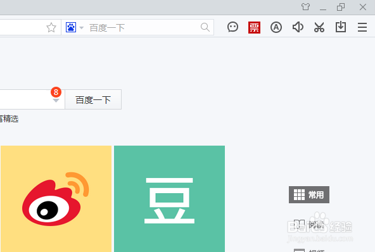Viewport: 375px width, 252px height.
Task: Open the downloads icon
Action: 341,27
